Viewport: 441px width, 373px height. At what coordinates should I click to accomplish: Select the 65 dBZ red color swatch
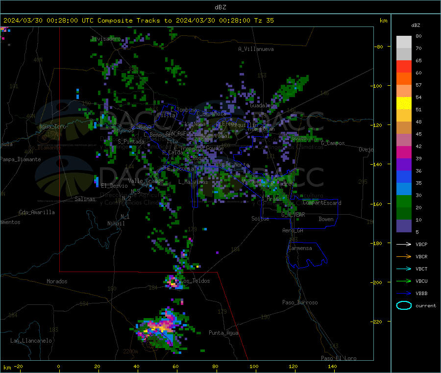pos(404,66)
